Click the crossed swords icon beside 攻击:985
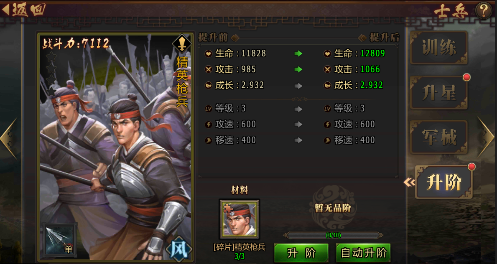 [x=208, y=69]
